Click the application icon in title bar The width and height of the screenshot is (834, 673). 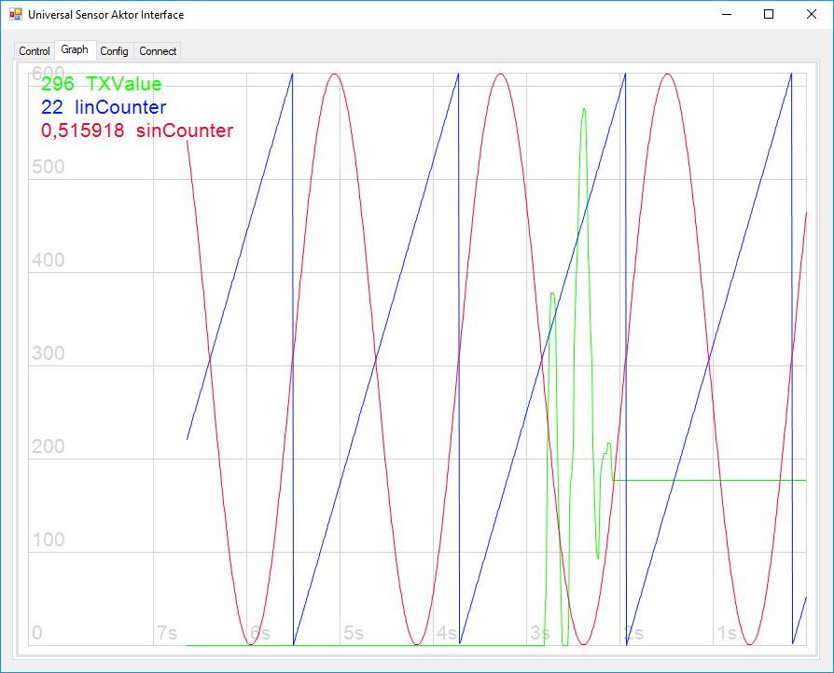tap(16, 14)
